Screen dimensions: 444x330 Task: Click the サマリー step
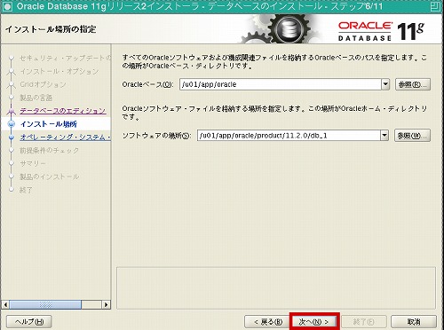pos(33,163)
